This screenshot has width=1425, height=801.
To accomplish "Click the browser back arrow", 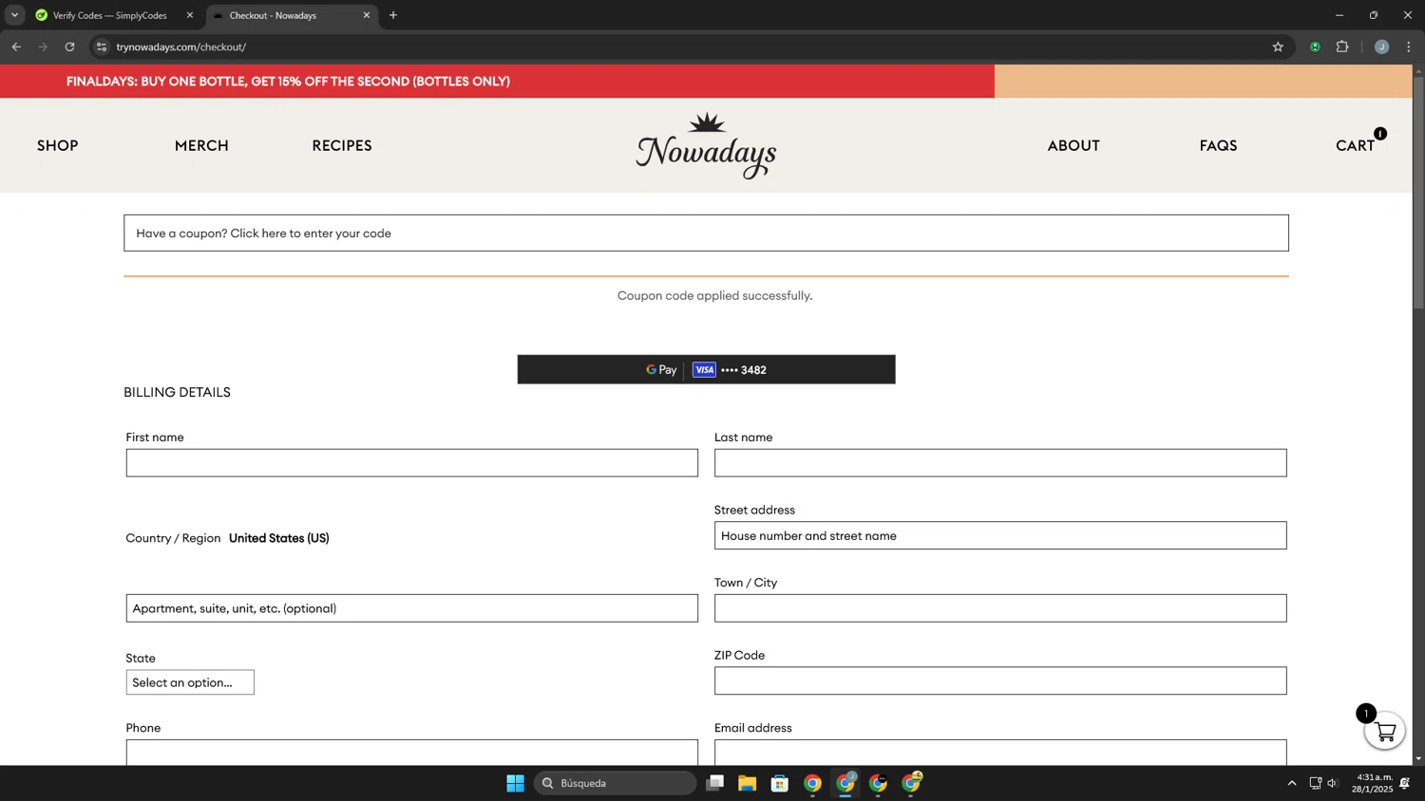I will pyautogui.click(x=16, y=47).
